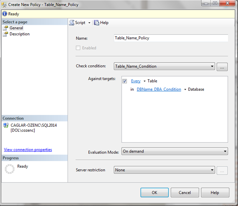Viewport: 238px width, 206px height.
Task: Select the General page icon
Action: click(x=5, y=28)
